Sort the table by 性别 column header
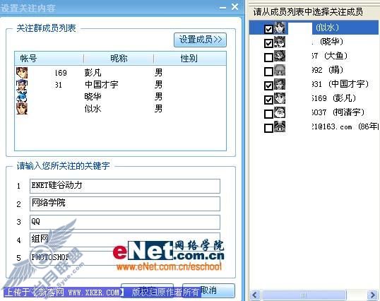 click(190, 59)
